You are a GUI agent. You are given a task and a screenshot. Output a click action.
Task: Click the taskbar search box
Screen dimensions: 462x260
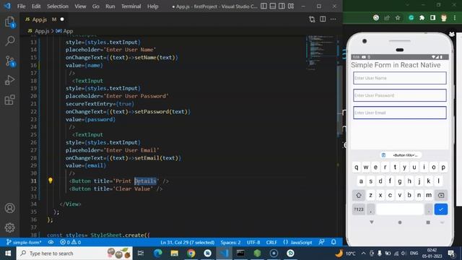tap(74, 253)
